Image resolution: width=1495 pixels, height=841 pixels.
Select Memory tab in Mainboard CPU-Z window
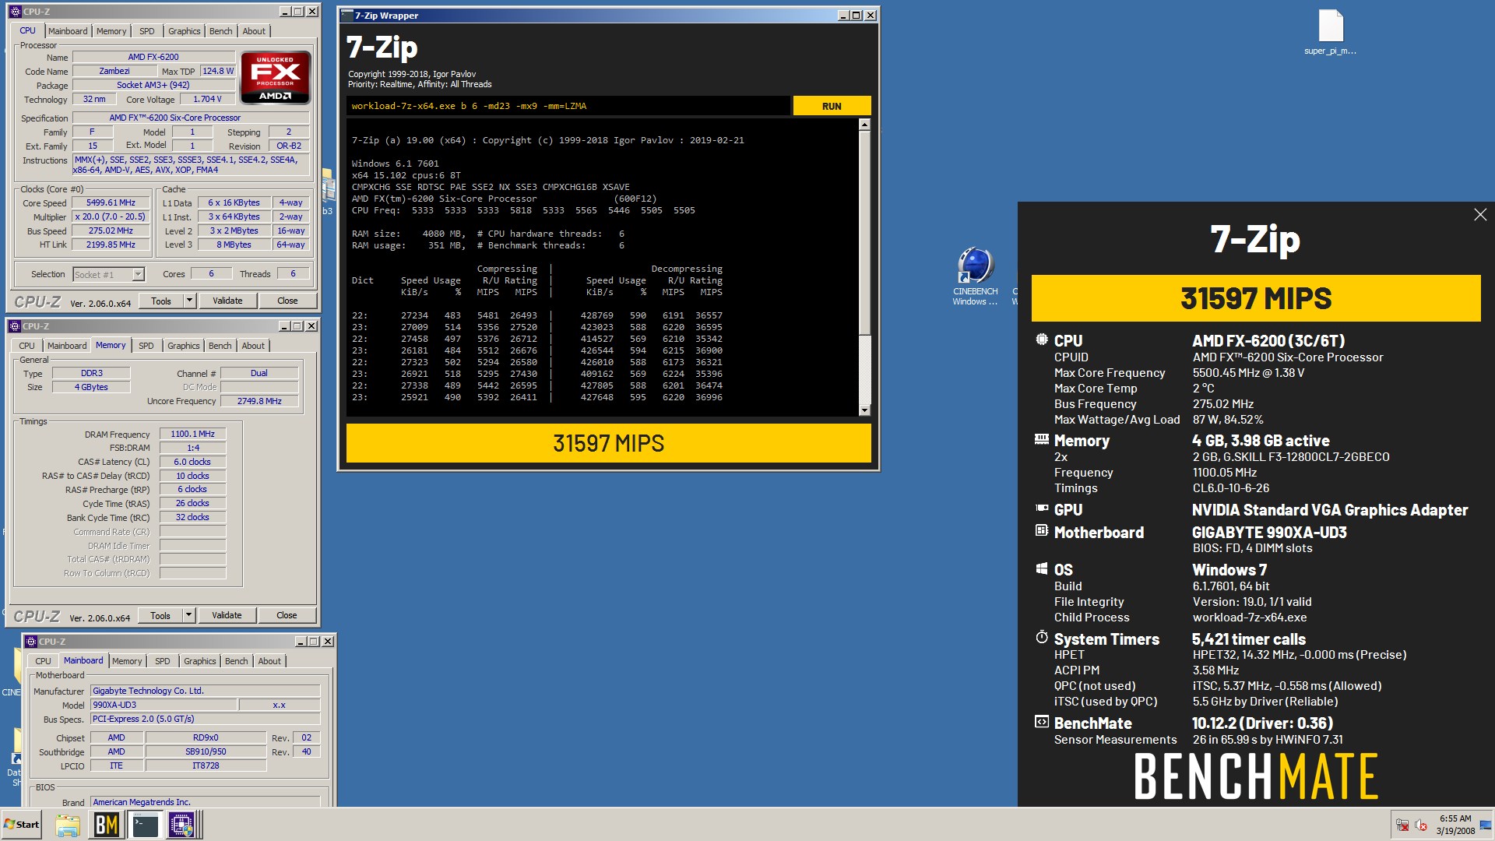point(127,661)
